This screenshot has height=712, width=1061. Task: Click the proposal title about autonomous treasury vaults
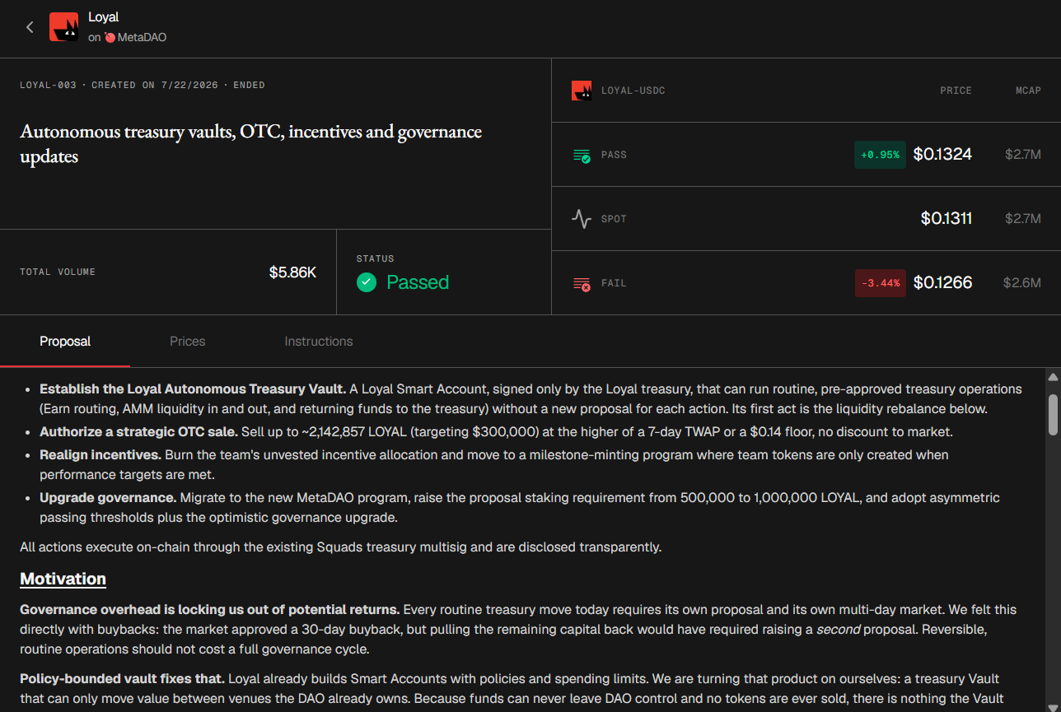251,143
